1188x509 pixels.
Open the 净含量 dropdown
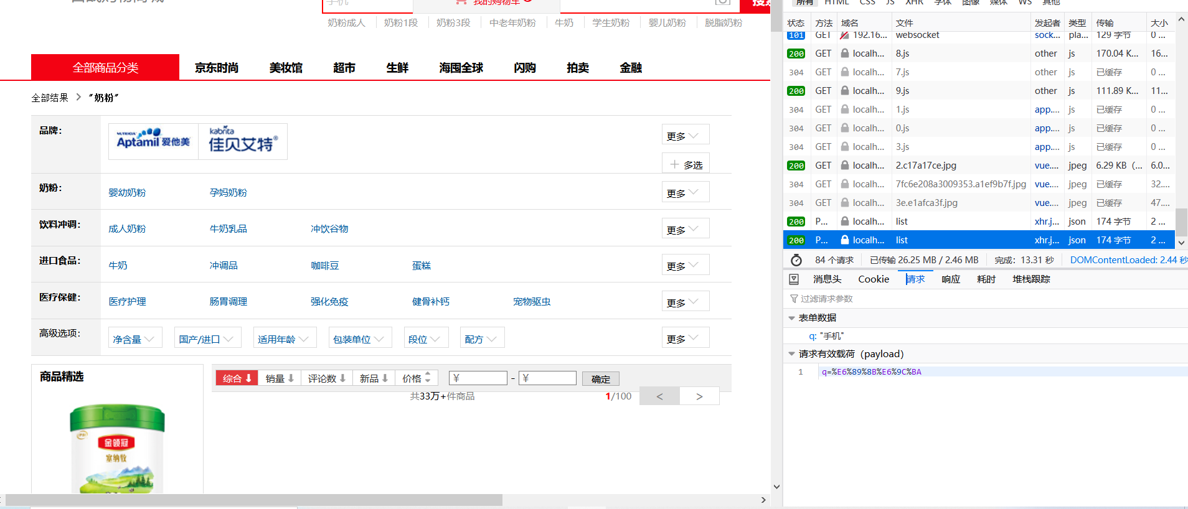[135, 339]
